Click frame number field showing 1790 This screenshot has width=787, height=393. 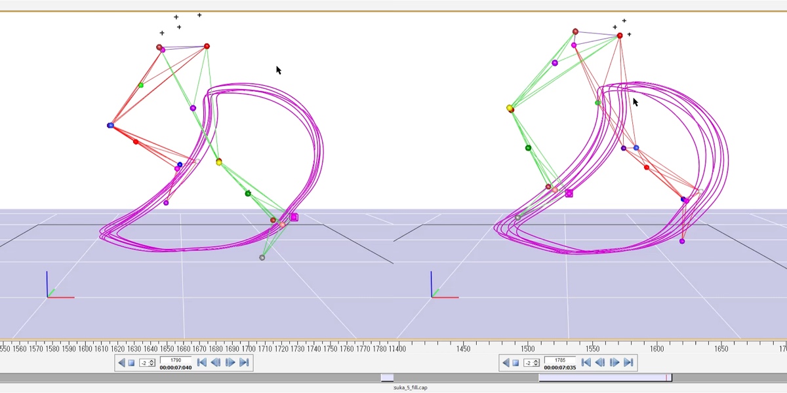coord(176,360)
